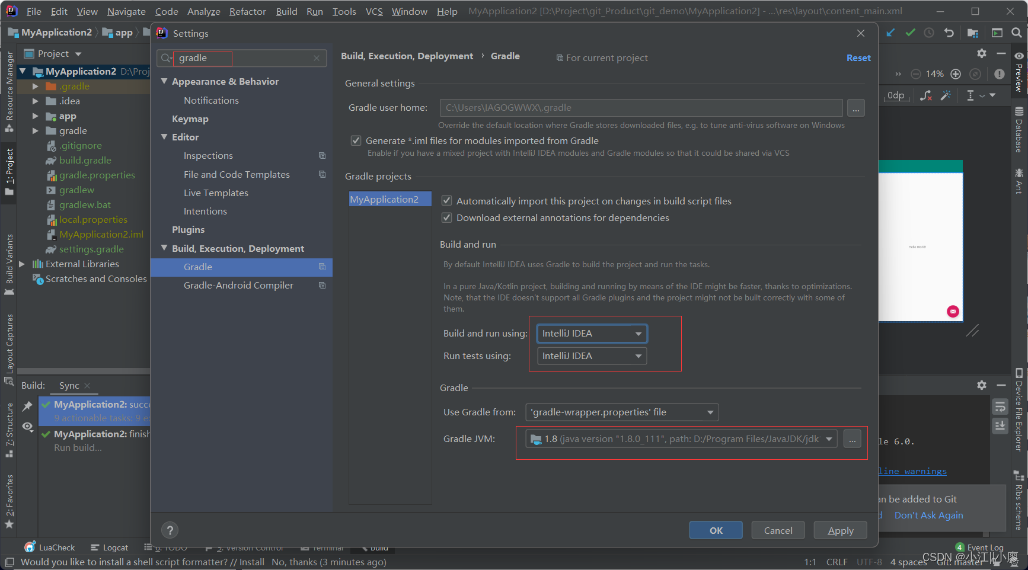Click the VCS update project arrow icon
Viewport: 1028px width, 570px height.
890,33
